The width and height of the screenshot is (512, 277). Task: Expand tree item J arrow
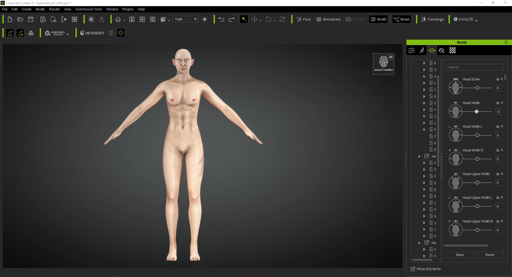[x=424, y=223]
